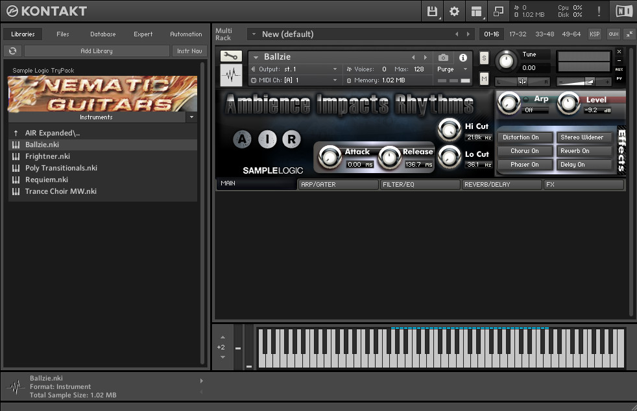Click the I circle button
This screenshot has width=637, height=411.
267,139
